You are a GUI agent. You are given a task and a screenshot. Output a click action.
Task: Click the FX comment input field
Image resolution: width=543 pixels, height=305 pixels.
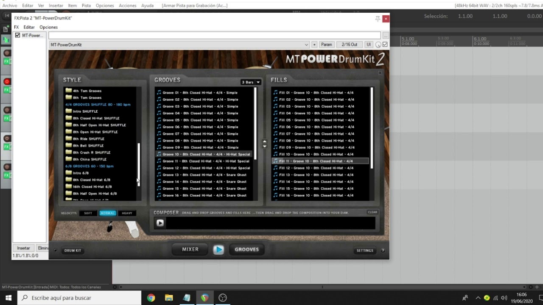click(x=214, y=36)
